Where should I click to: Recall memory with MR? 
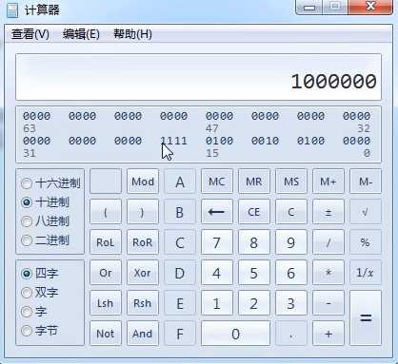coord(254,182)
